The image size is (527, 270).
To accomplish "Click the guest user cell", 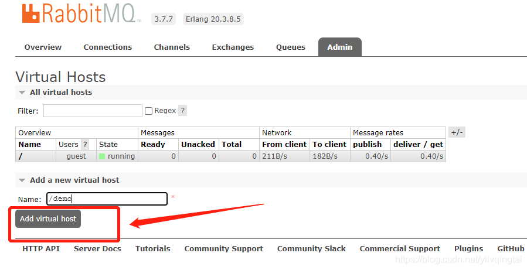I will (x=76, y=156).
